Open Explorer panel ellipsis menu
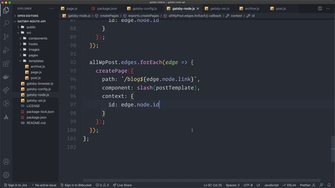Image resolution: width=335 pixels, height=188 pixels. [x=52, y=8]
